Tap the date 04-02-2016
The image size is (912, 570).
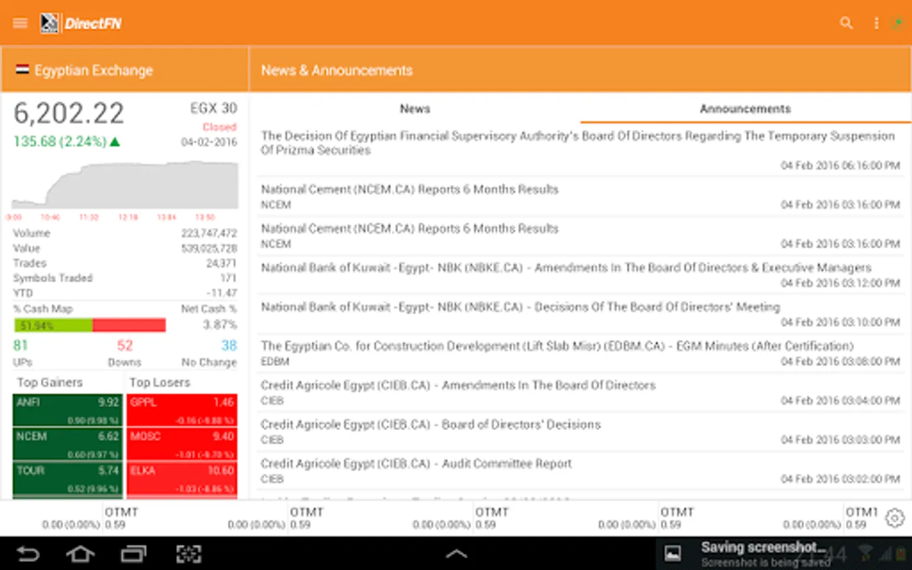pyautogui.click(x=209, y=142)
